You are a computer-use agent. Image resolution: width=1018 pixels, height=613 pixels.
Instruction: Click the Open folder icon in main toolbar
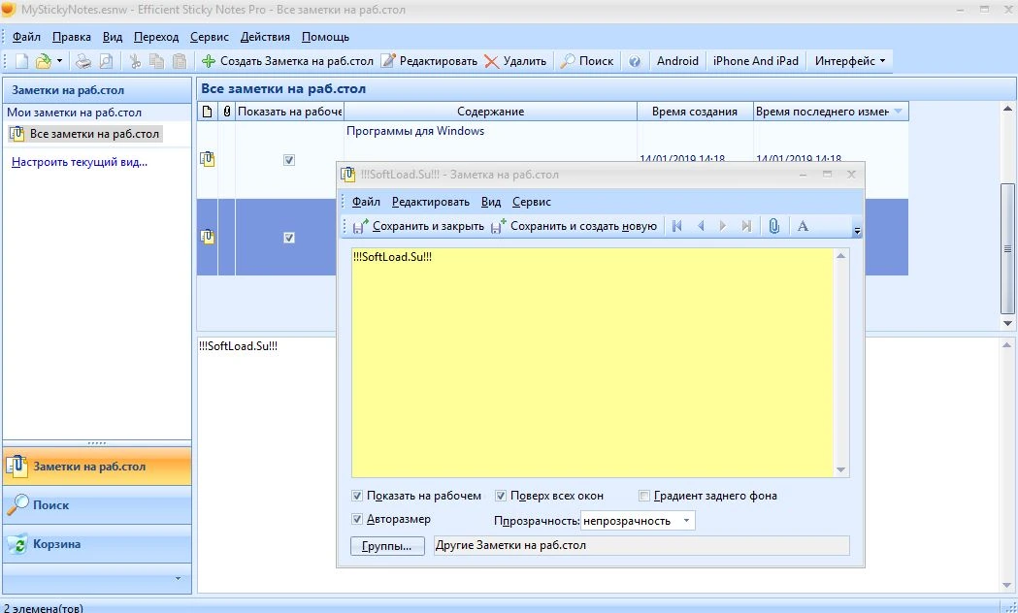[43, 61]
